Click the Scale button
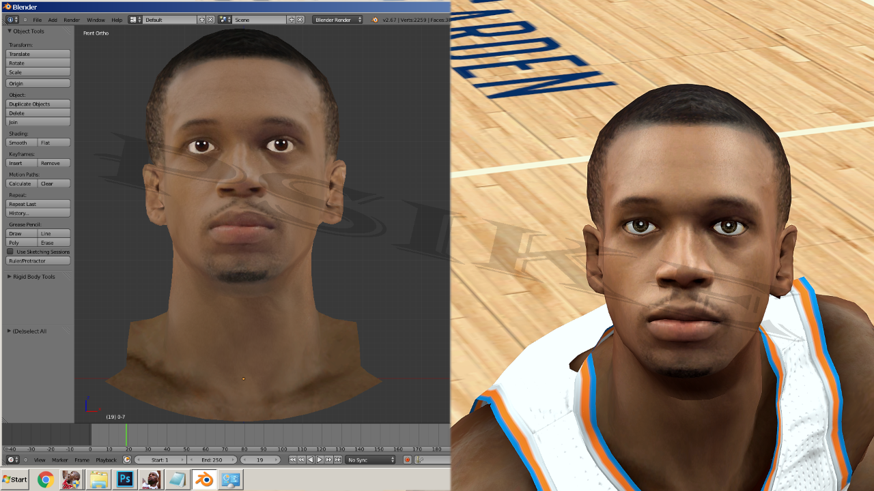Viewport: 874px width, 491px height. (x=38, y=72)
